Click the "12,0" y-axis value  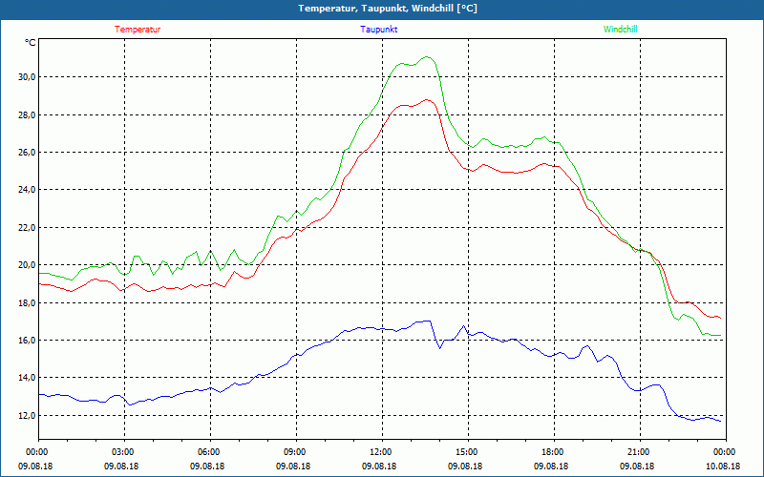point(27,415)
